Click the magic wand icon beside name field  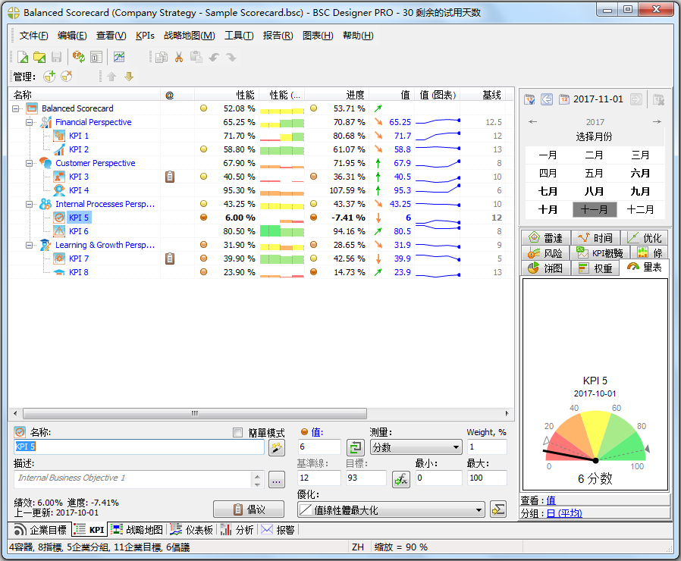pos(277,447)
